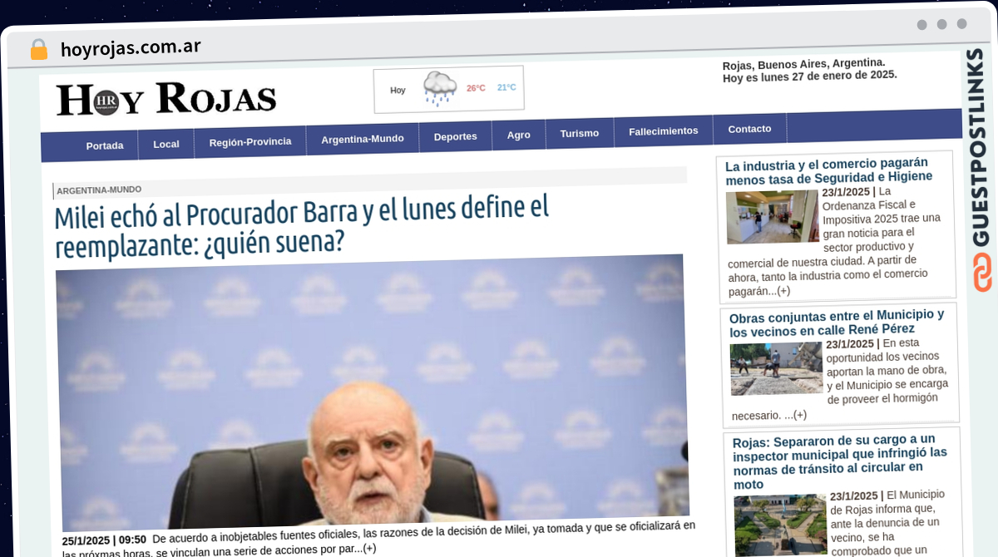Click the 26°C maximum temperature value
This screenshot has height=557, width=998.
[x=476, y=88]
